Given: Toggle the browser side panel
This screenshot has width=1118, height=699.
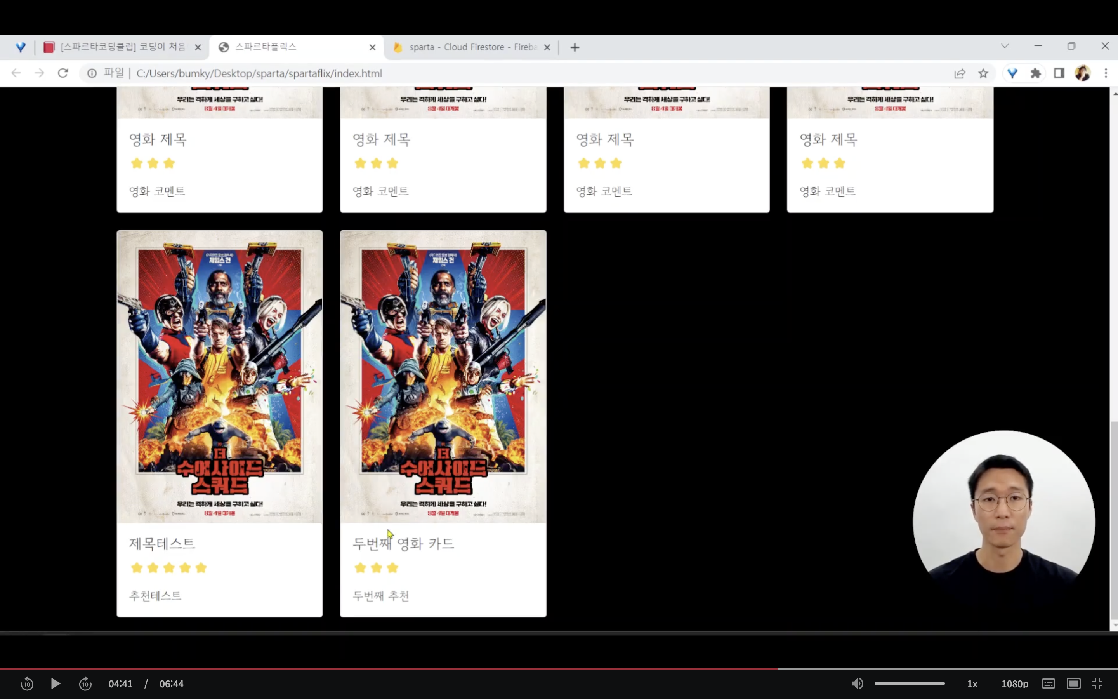Looking at the screenshot, I should click(x=1059, y=73).
